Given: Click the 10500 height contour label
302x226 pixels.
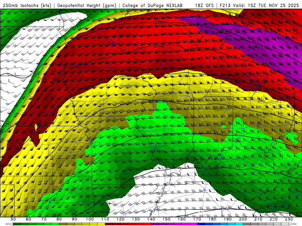Looking at the screenshot, I should (x=122, y=76).
